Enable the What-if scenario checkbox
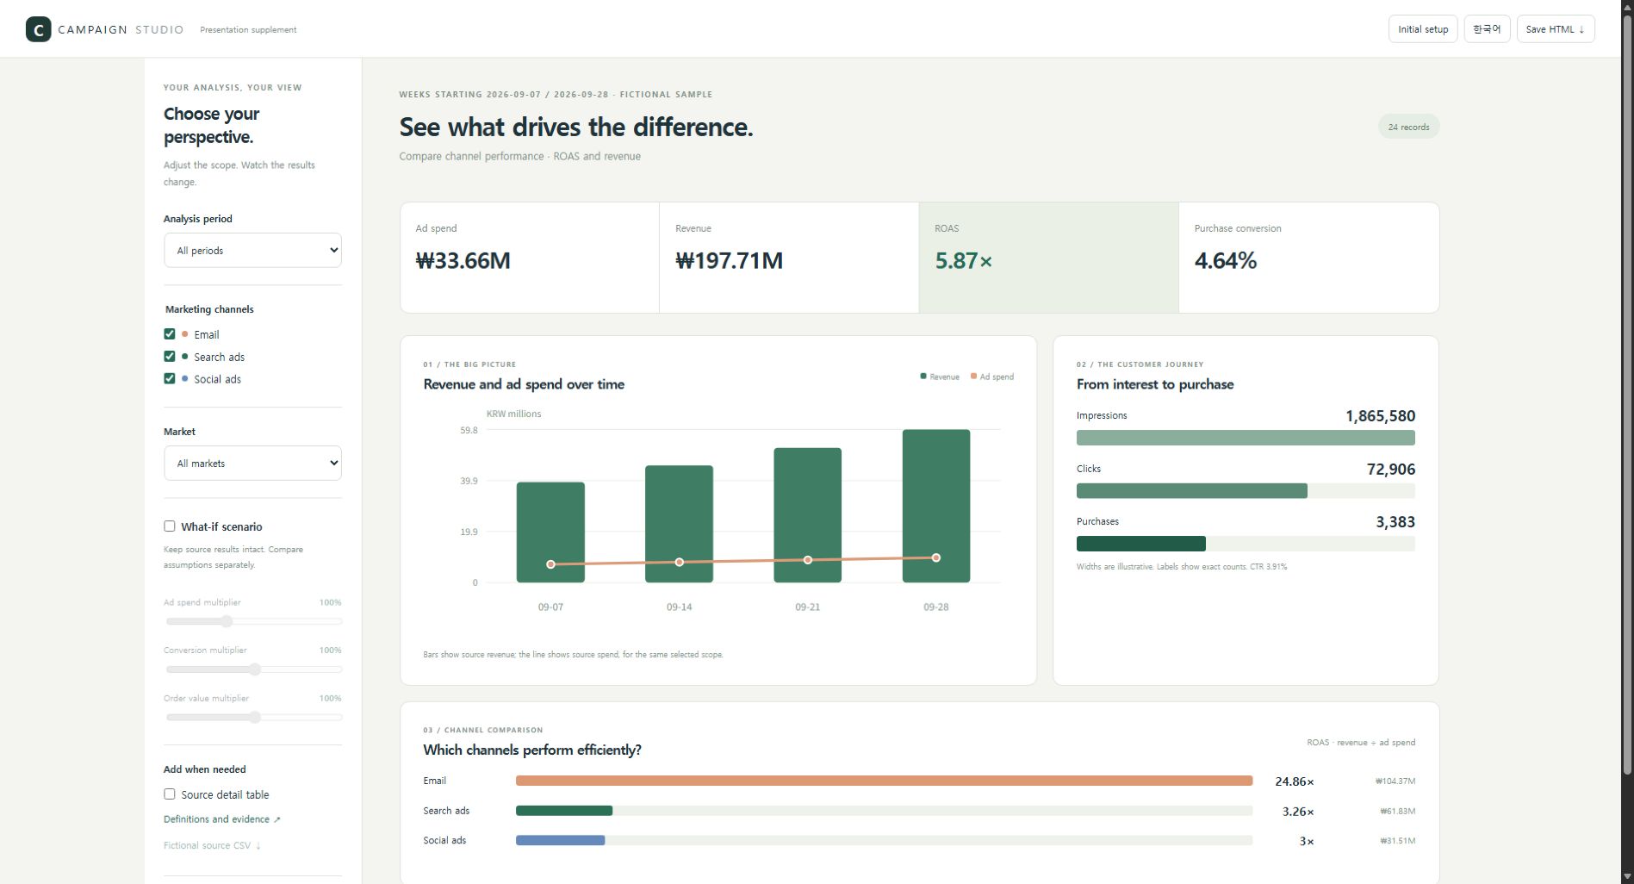1634x884 pixels. (170, 526)
